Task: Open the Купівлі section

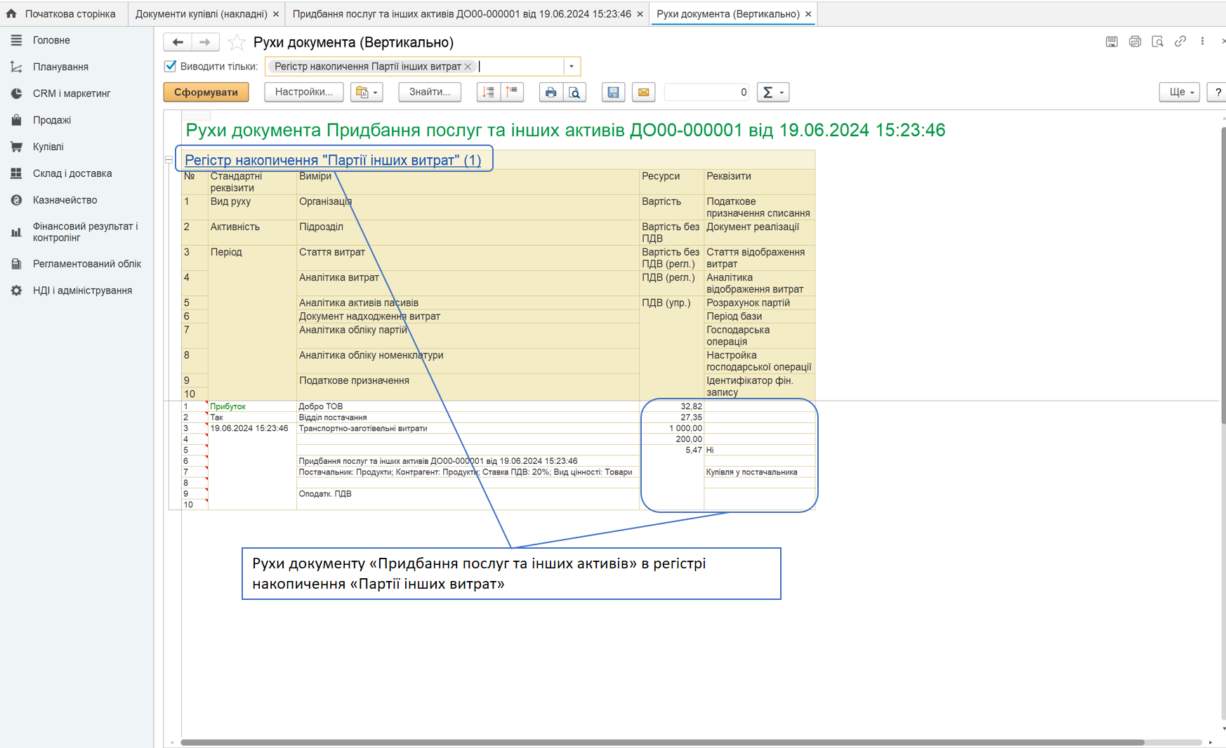Action: click(77, 147)
